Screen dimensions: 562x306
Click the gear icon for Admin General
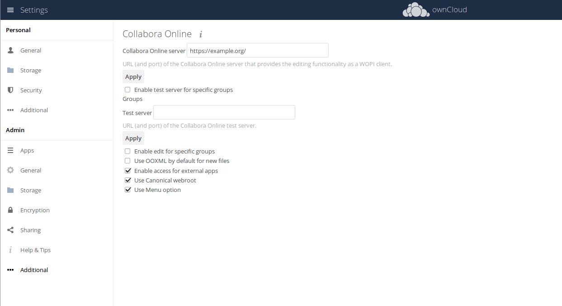pos(10,170)
